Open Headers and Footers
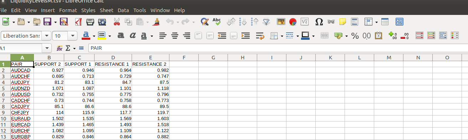The width and height of the screenshot is (468, 140). pos(354,22)
